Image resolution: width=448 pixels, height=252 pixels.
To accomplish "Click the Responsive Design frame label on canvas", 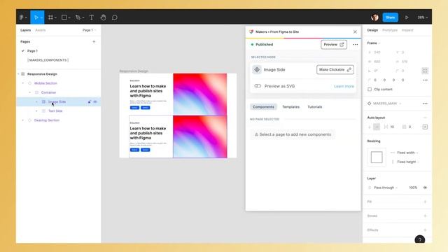I will coord(134,71).
